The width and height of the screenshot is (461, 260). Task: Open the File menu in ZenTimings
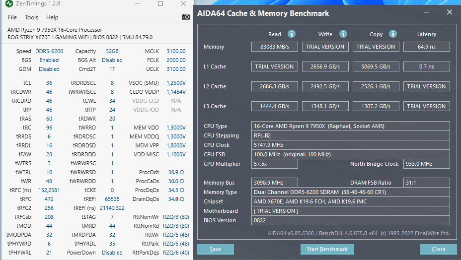tap(12, 17)
